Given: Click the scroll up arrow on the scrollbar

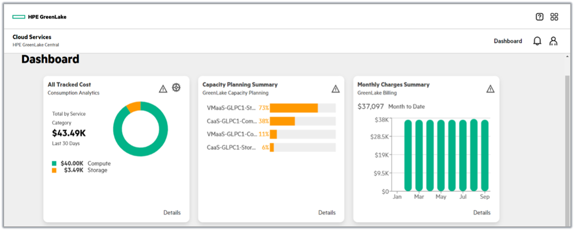Looking at the screenshot, I should pos(567,56).
